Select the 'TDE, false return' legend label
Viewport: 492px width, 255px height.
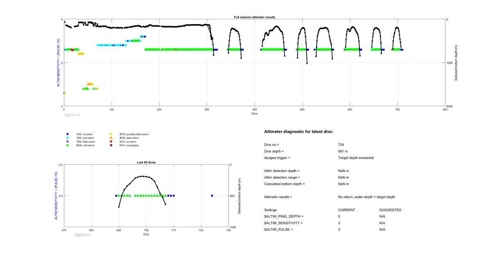86,141
